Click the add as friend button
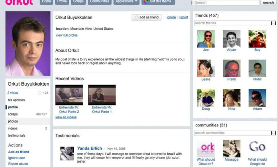This screenshot has width=278, height=167. point(146,17)
